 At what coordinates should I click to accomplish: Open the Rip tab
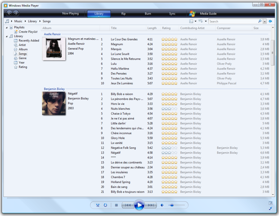pyautogui.click(x=123, y=14)
